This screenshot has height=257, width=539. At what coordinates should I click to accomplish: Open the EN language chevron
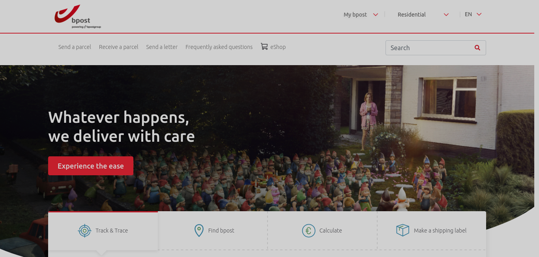pos(479,14)
